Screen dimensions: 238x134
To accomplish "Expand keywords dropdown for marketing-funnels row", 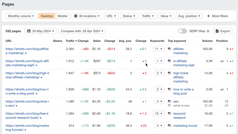I will coord(159,126).
